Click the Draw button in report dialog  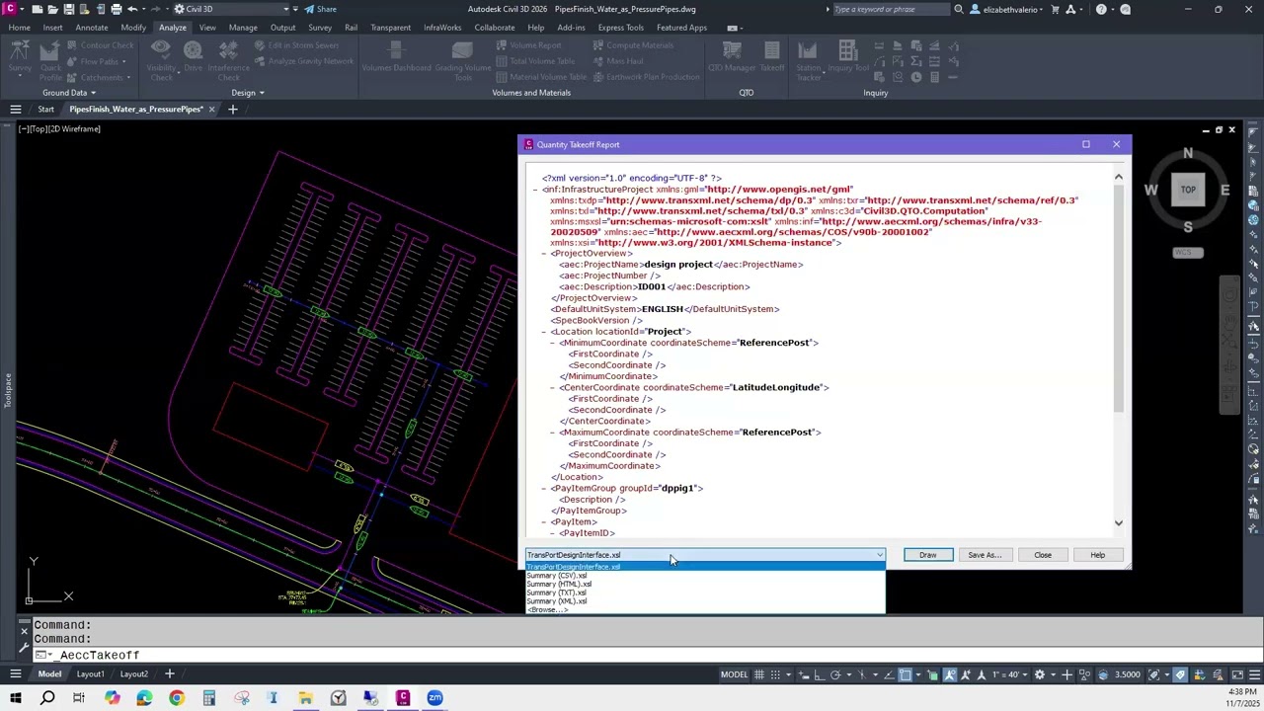(x=928, y=555)
